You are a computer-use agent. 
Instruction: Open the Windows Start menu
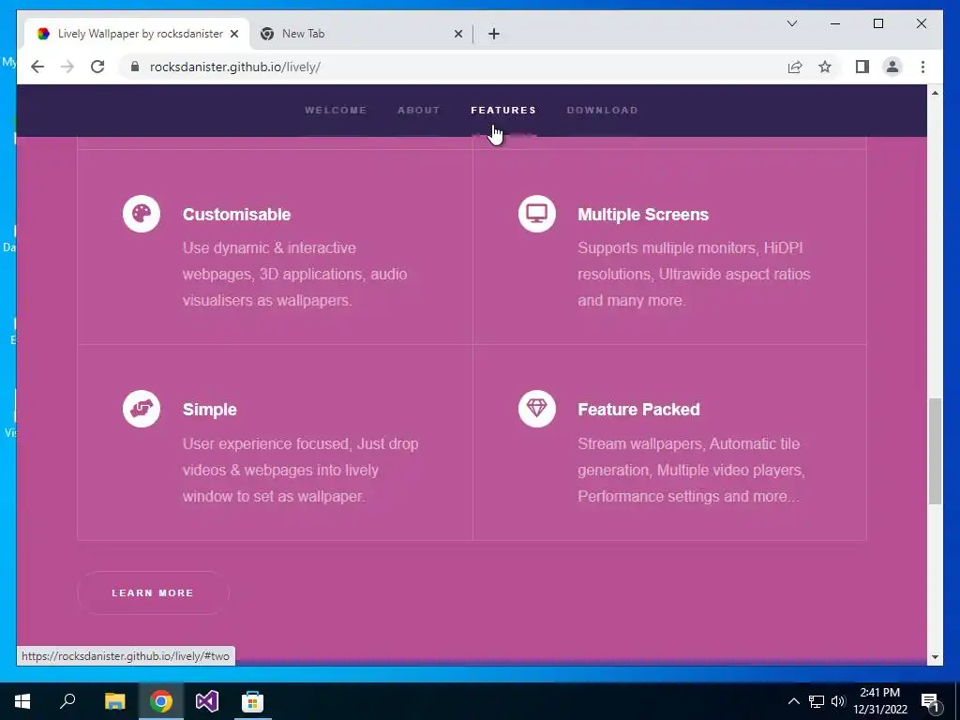[x=22, y=701]
